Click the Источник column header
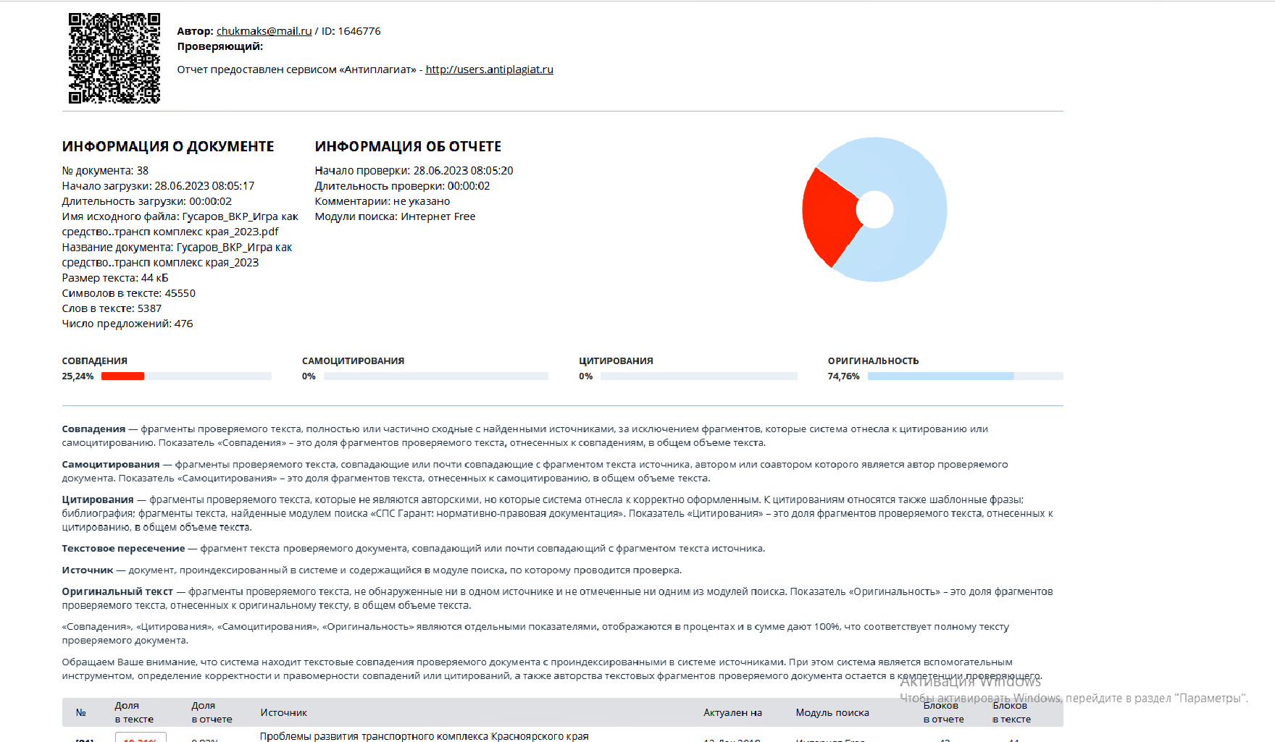 click(283, 712)
